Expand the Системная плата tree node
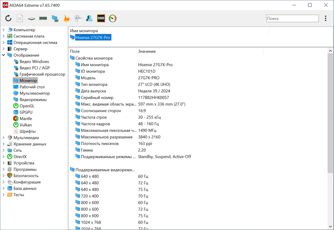334x230 pixels. coord(3,36)
